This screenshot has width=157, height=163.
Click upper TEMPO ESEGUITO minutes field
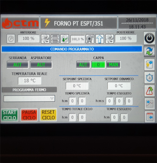coord(119,101)
